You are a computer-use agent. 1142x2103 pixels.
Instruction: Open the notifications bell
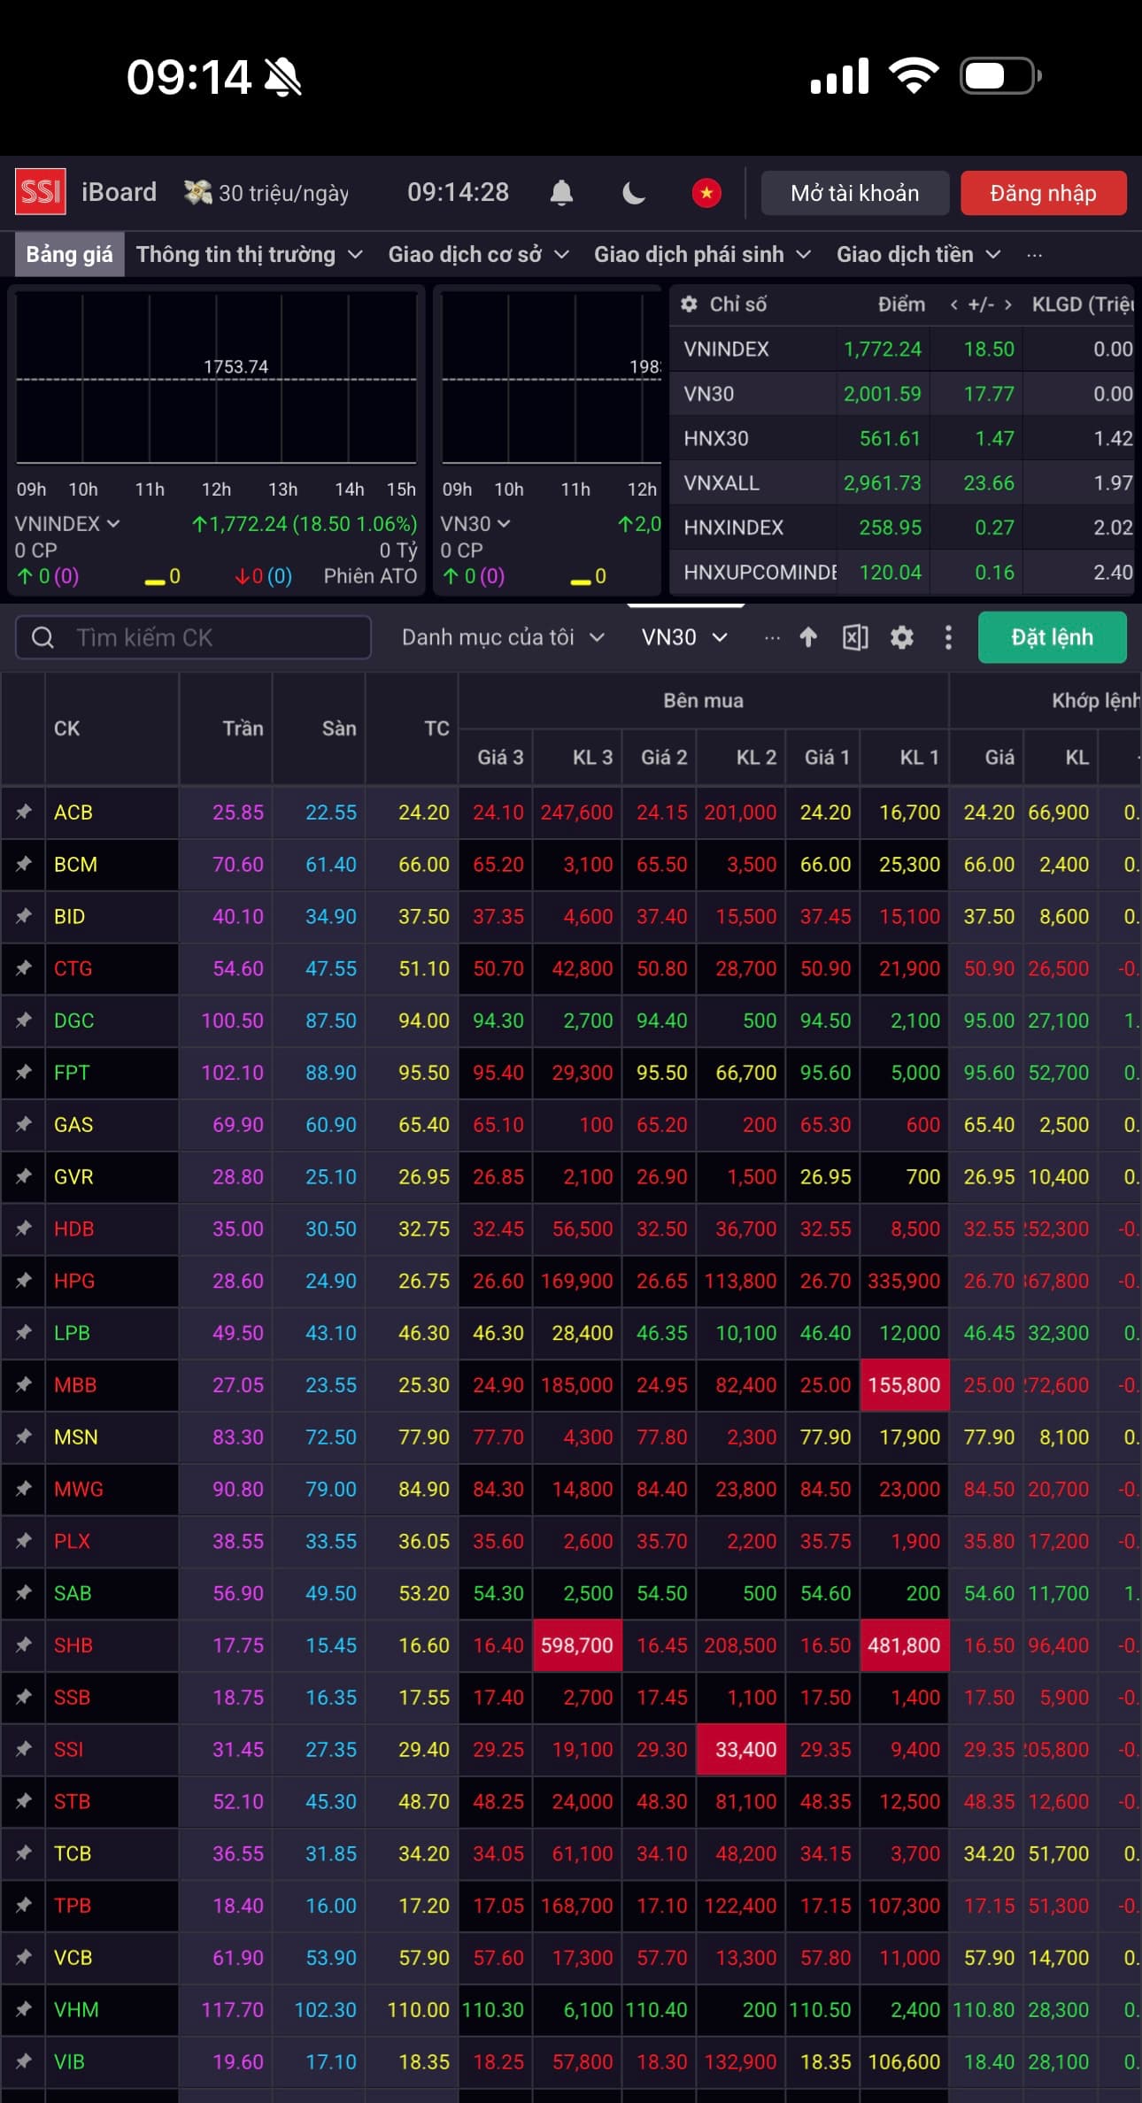tap(561, 193)
